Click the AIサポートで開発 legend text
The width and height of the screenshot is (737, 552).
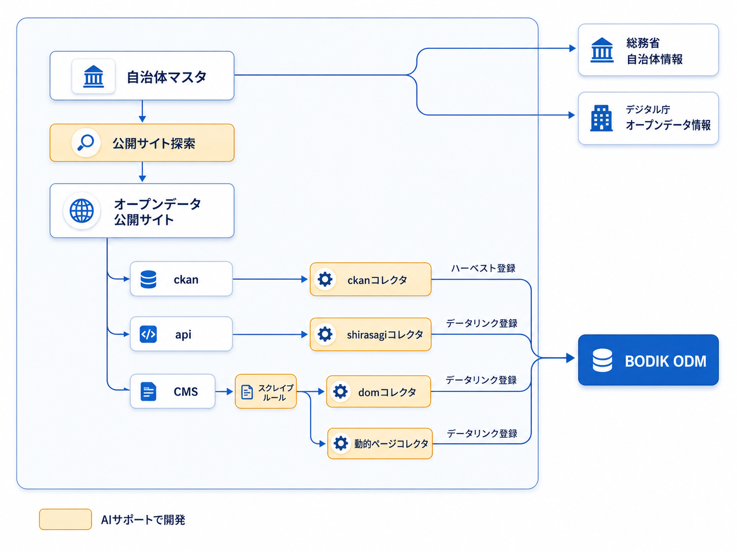pyautogui.click(x=143, y=519)
